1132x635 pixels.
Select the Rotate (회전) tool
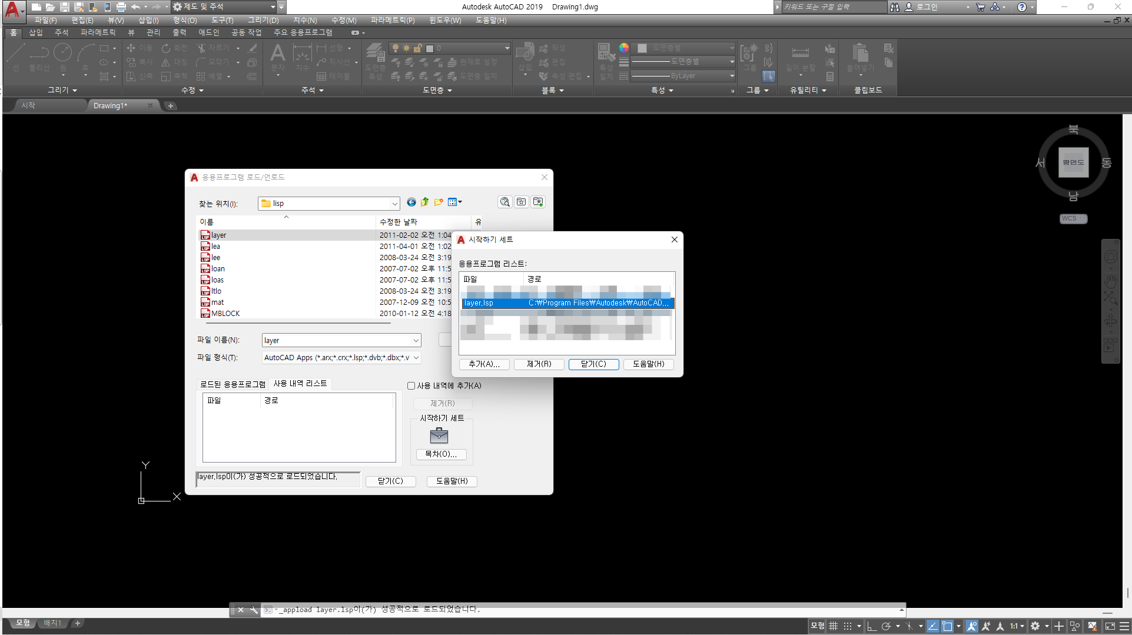(174, 48)
